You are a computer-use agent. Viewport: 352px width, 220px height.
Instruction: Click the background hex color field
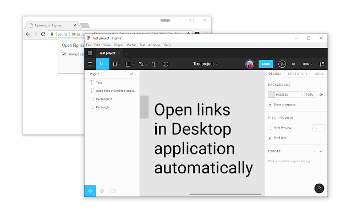pos(289,95)
